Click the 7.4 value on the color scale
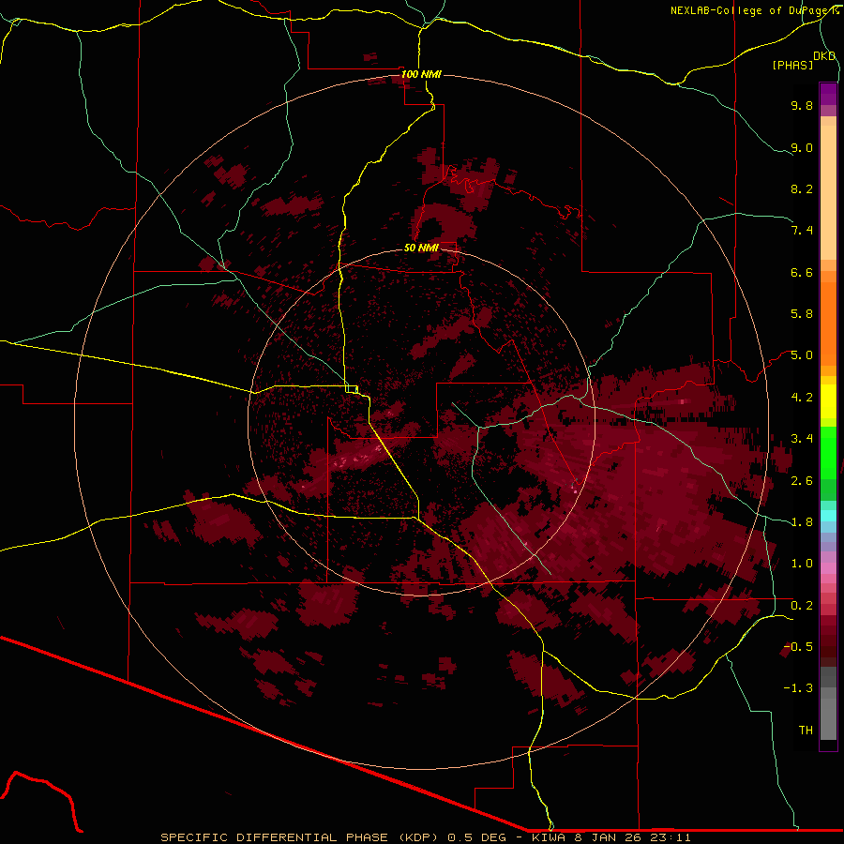844x844 pixels. click(802, 231)
